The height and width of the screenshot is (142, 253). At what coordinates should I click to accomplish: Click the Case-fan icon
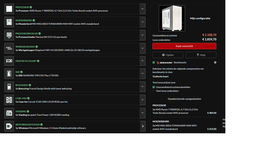coord(9,100)
